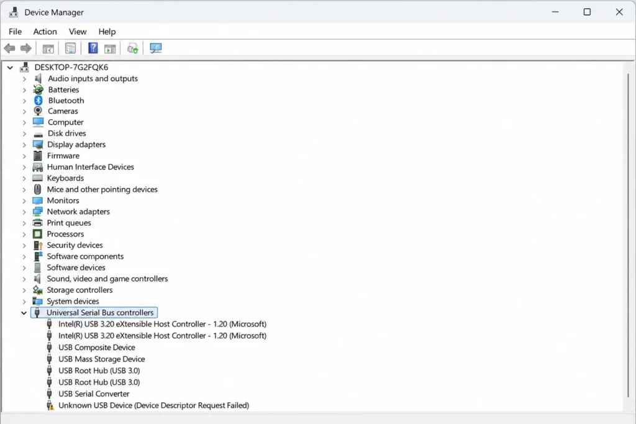Expand the Human Interface Devices category
The image size is (636, 424).
coord(24,167)
